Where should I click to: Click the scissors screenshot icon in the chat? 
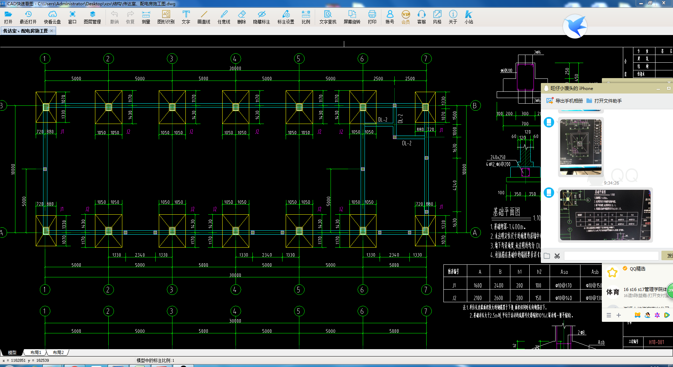click(x=557, y=256)
